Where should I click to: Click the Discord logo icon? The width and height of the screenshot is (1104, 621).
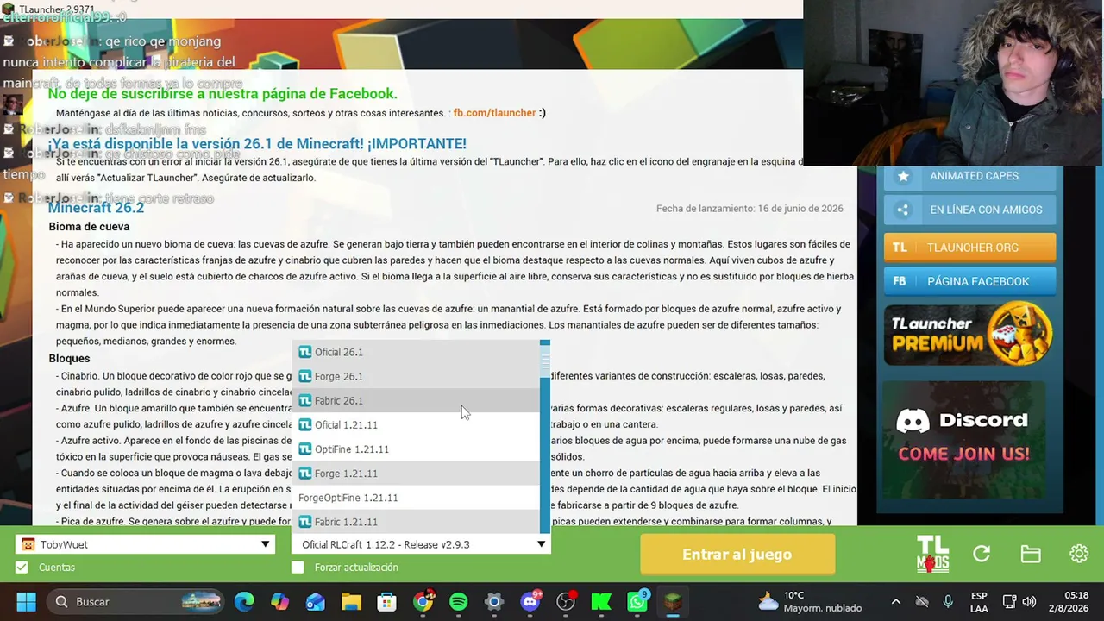pos(913,421)
